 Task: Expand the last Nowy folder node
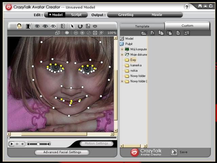(x=122, y=81)
